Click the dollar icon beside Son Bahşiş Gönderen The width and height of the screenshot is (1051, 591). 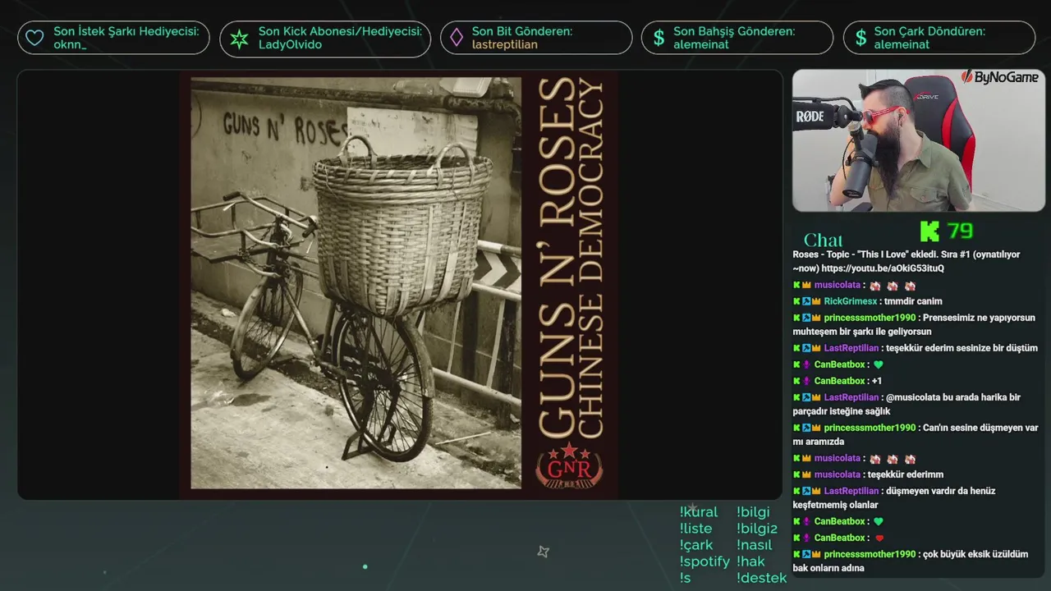[659, 38]
